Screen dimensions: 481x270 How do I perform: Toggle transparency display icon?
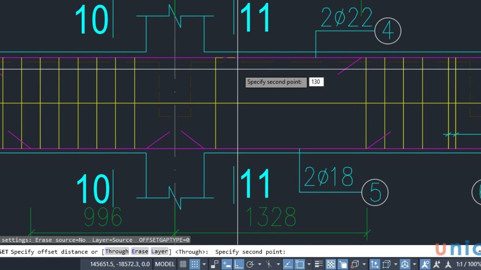[330, 264]
